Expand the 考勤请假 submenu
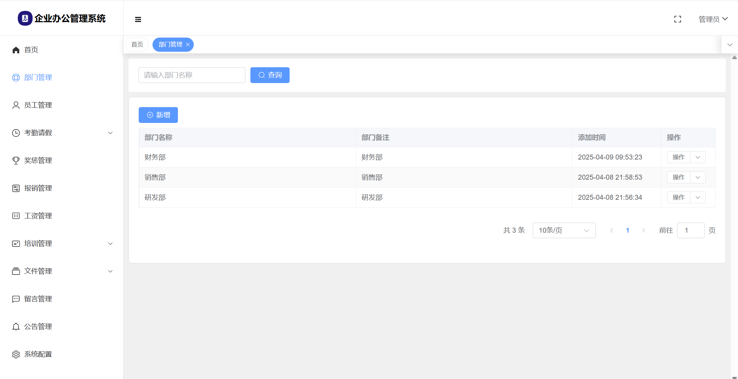The width and height of the screenshot is (738, 379). pyautogui.click(x=110, y=133)
